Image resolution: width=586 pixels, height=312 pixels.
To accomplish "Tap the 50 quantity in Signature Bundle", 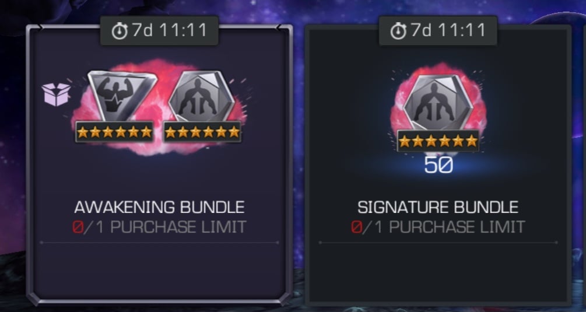I will [x=438, y=165].
